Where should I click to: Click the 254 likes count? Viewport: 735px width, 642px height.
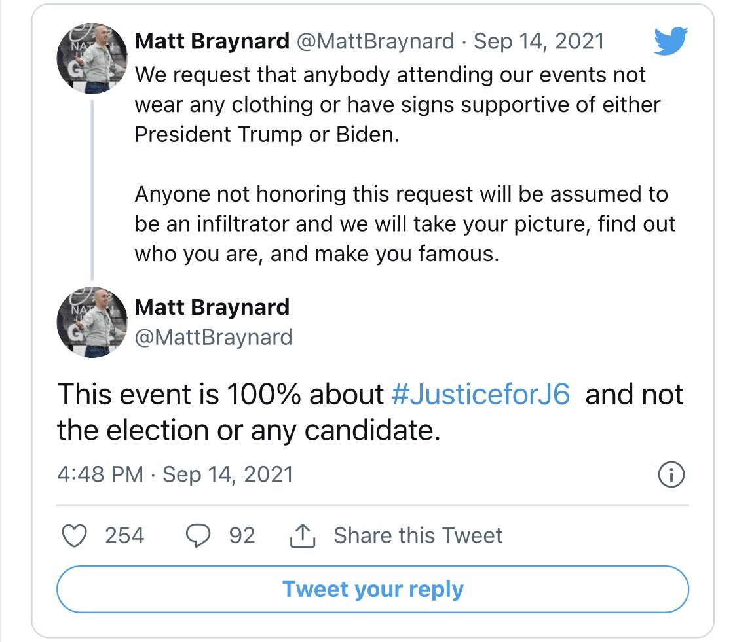(x=124, y=536)
